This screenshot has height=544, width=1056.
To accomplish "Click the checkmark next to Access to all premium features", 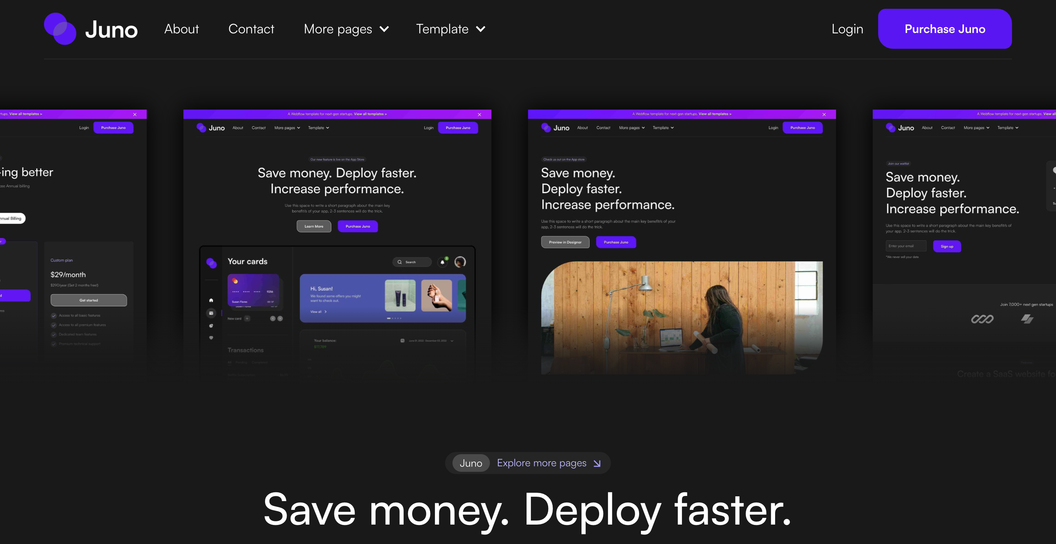I will (x=54, y=325).
